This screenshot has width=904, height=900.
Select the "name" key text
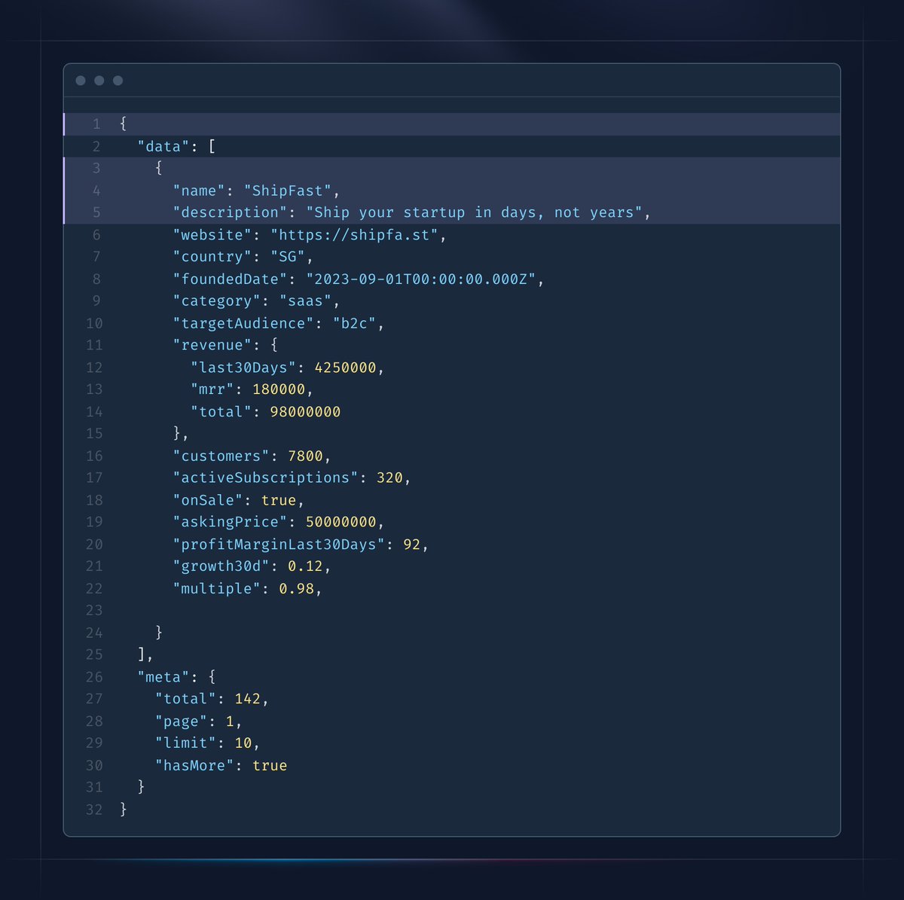(x=199, y=191)
